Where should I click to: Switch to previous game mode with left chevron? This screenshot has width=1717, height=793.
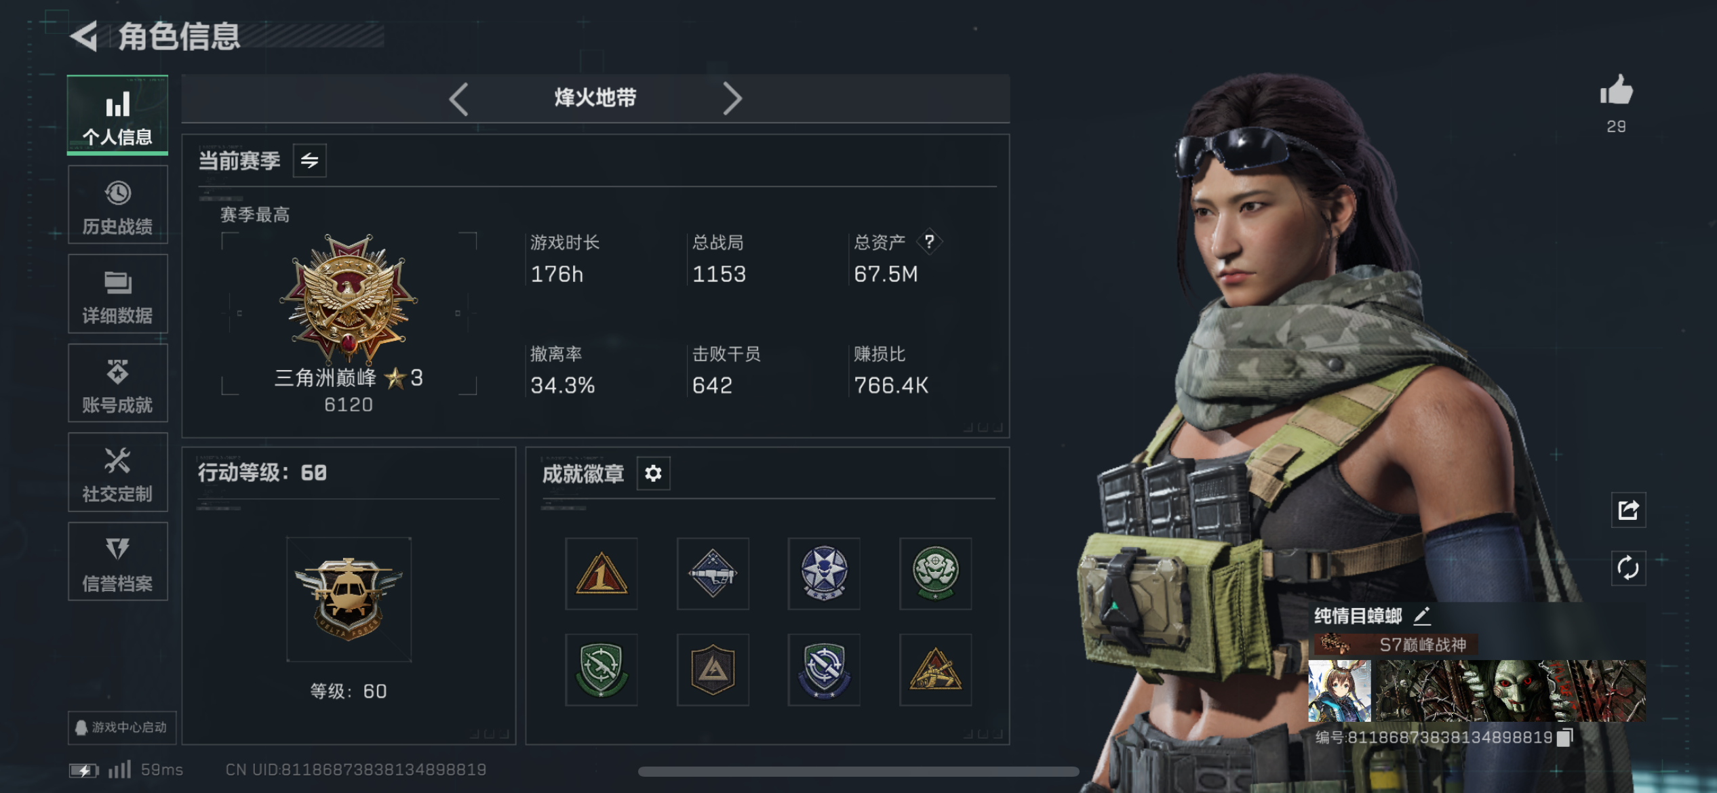(459, 99)
